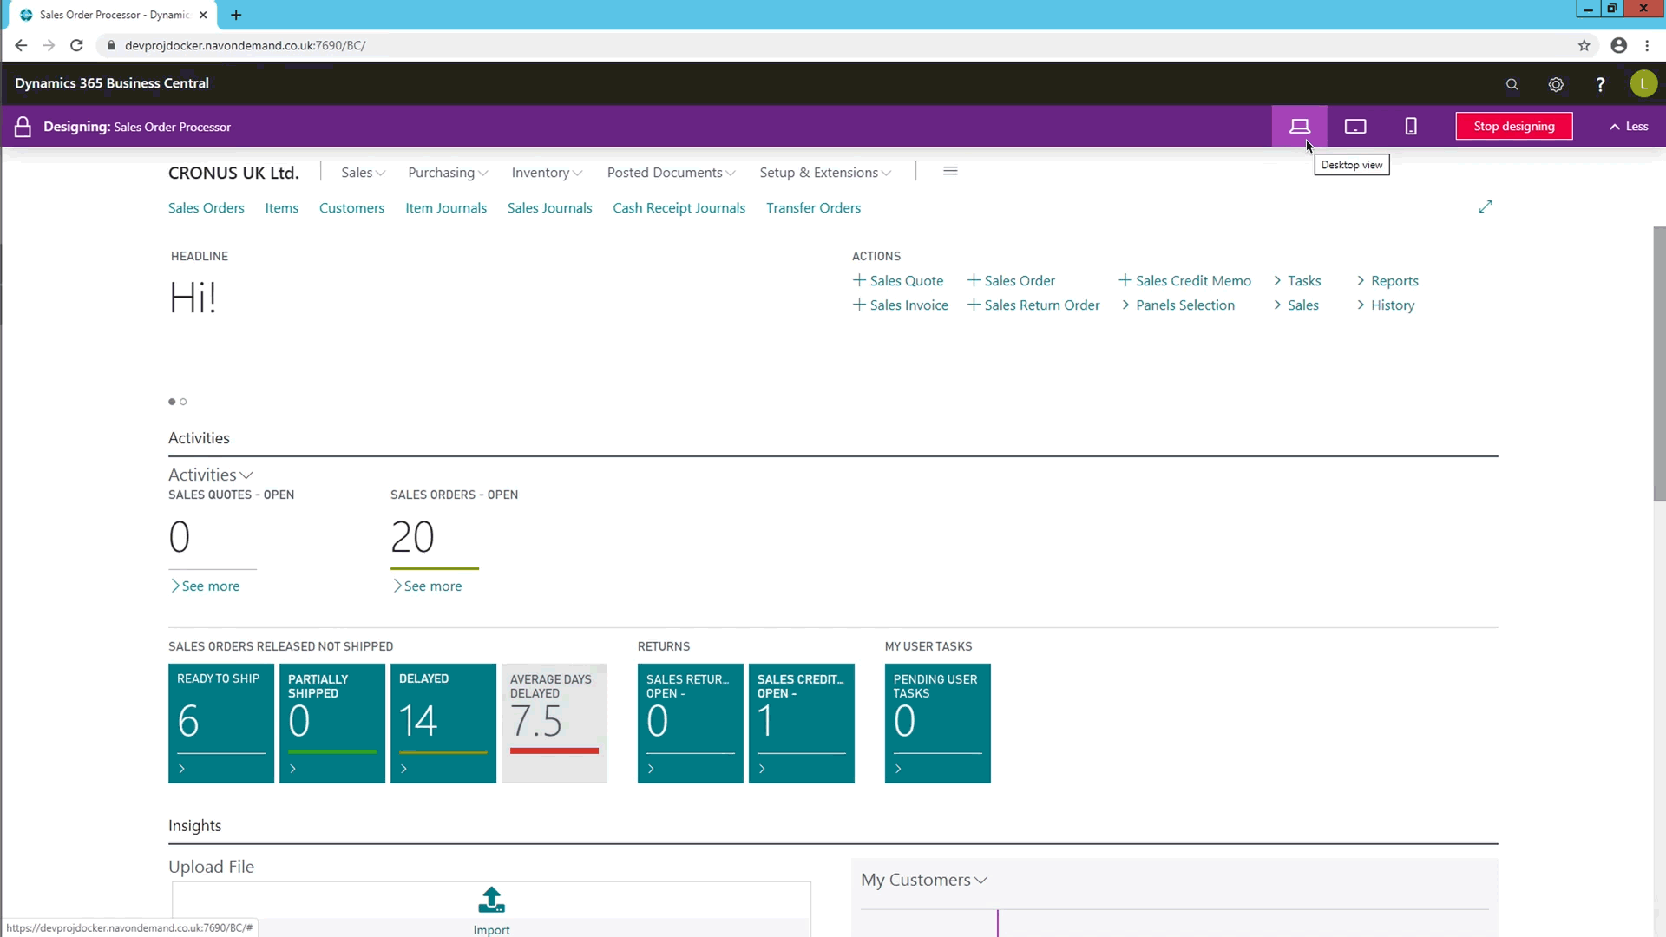The width and height of the screenshot is (1666, 937).
Task: Open the Sales dropdown menu
Action: pyautogui.click(x=360, y=172)
